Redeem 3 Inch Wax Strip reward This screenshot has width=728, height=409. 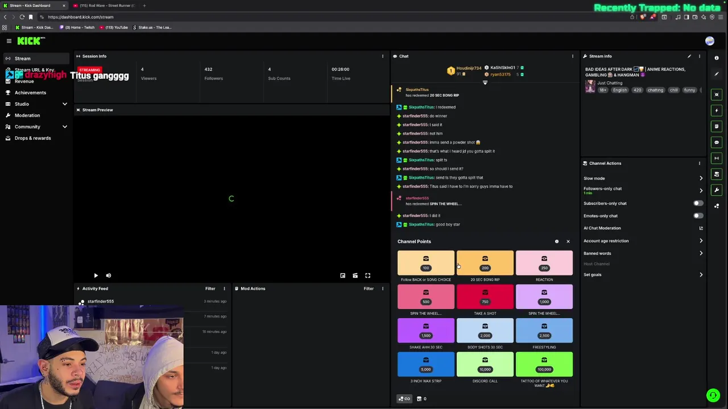click(x=426, y=364)
